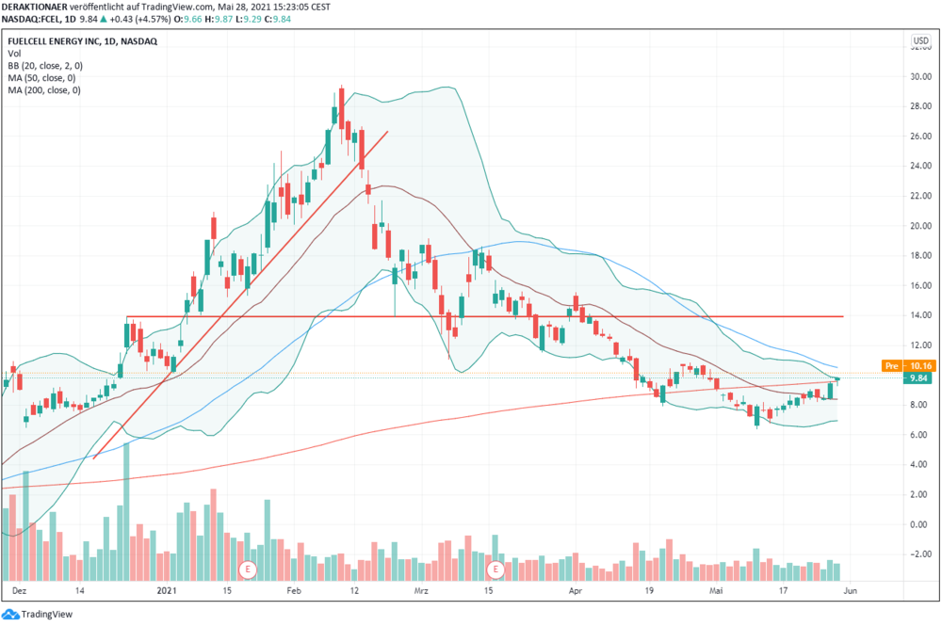Image resolution: width=942 pixels, height=626 pixels.
Task: Click the C:9.84 close value
Action: tap(276, 19)
